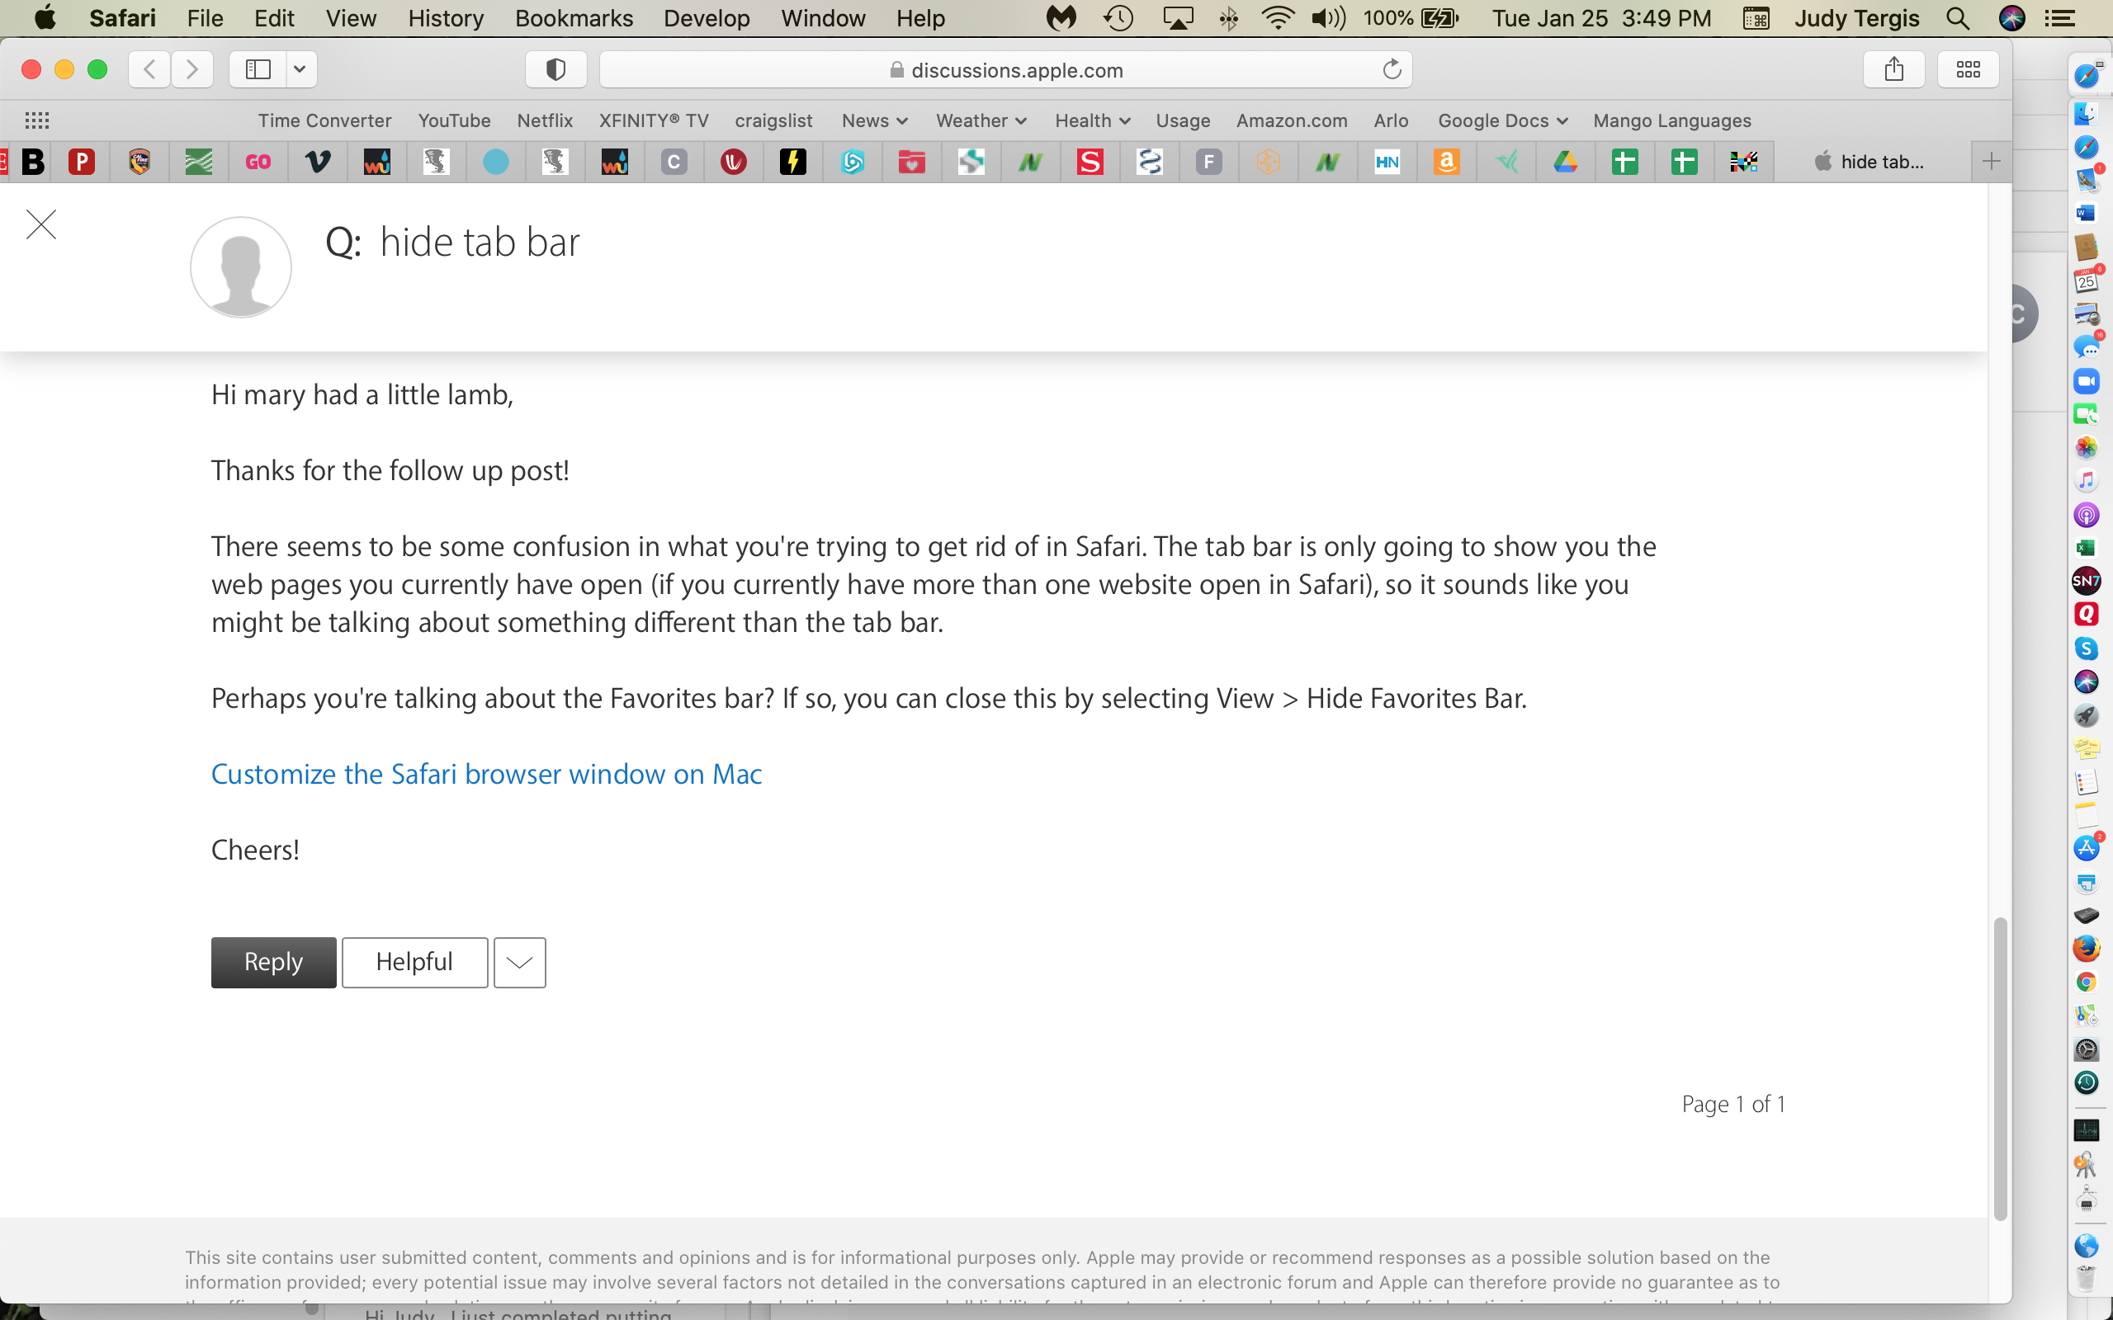
Task: Open the Vimeo favorite in the bookmarks bar
Action: pos(318,162)
